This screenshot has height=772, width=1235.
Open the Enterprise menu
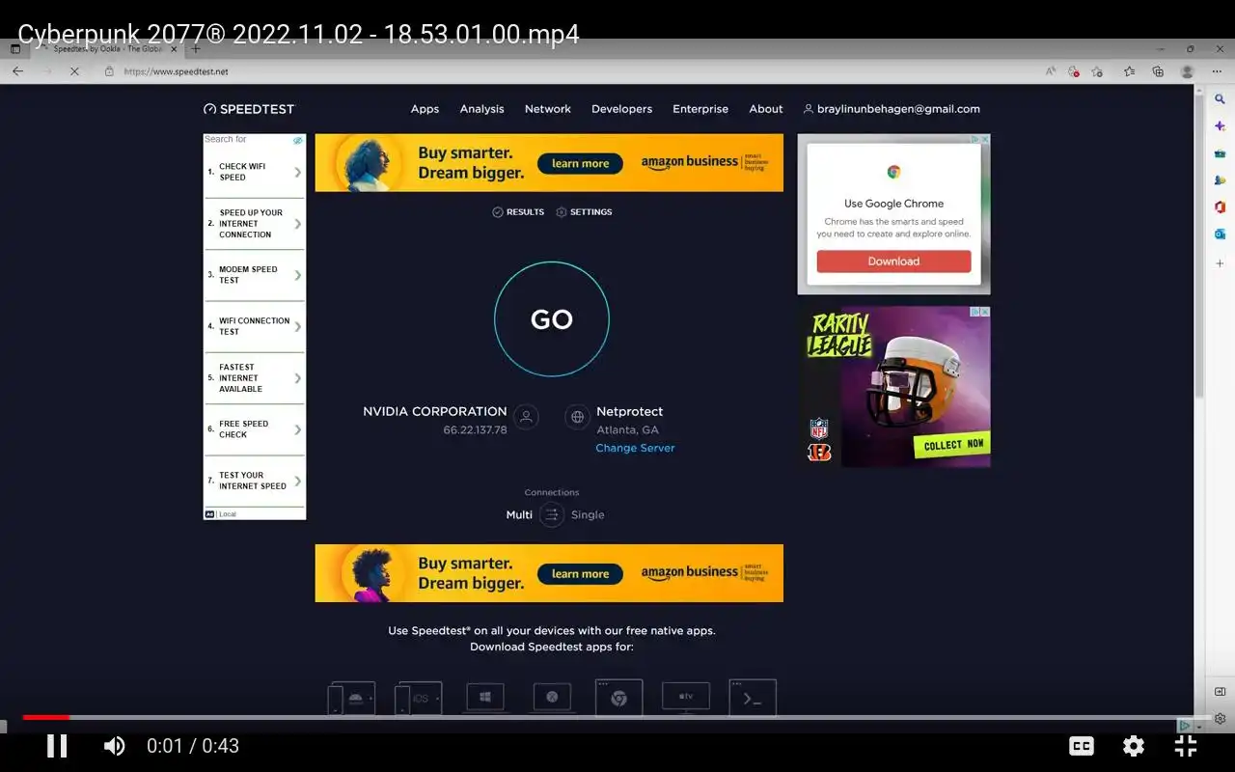point(700,109)
